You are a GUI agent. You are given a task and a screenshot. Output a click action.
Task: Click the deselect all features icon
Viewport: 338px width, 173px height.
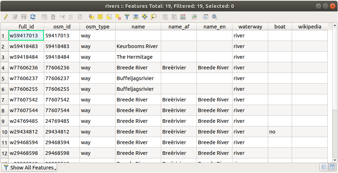(x=118, y=17)
